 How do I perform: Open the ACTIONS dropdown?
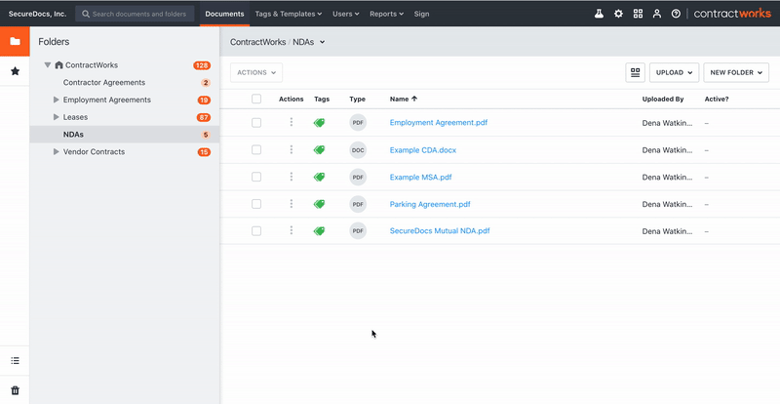(256, 73)
